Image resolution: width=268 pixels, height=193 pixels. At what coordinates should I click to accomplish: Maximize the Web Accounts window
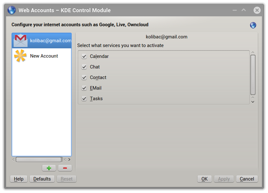click(244, 10)
